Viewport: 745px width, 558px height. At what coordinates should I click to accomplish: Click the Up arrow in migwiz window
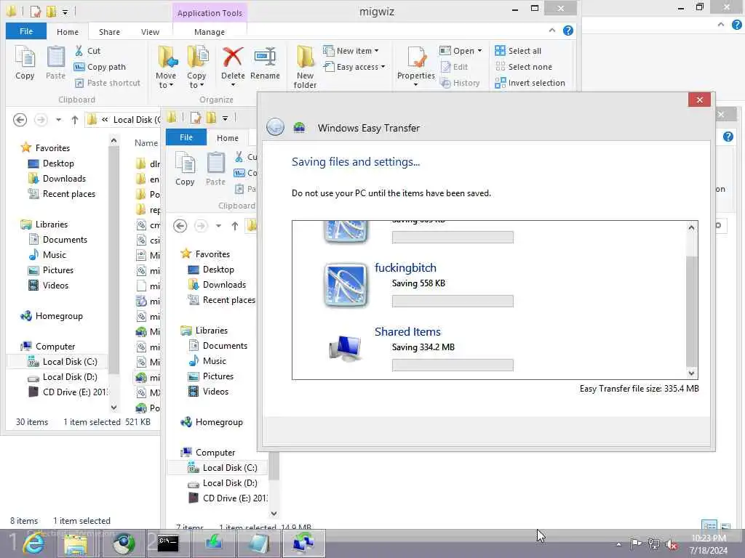pos(75,120)
